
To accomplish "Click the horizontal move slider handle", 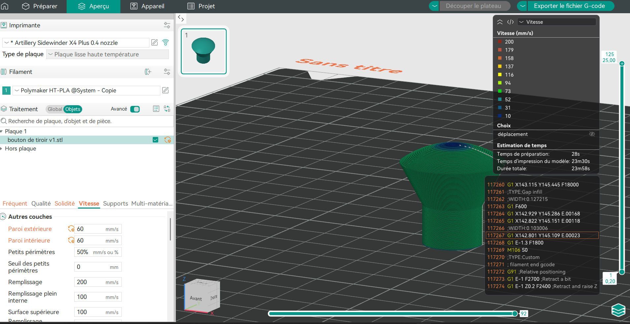I will 515,313.
